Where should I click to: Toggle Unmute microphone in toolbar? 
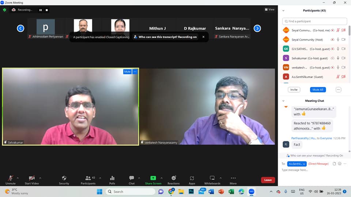pos(10,178)
